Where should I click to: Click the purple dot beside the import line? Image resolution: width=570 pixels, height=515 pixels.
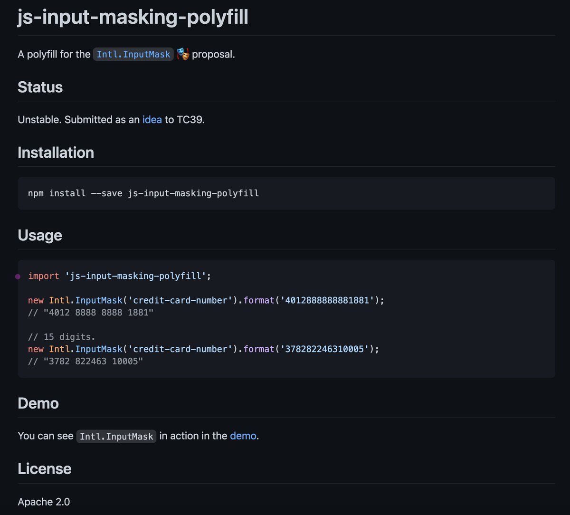pos(18,277)
